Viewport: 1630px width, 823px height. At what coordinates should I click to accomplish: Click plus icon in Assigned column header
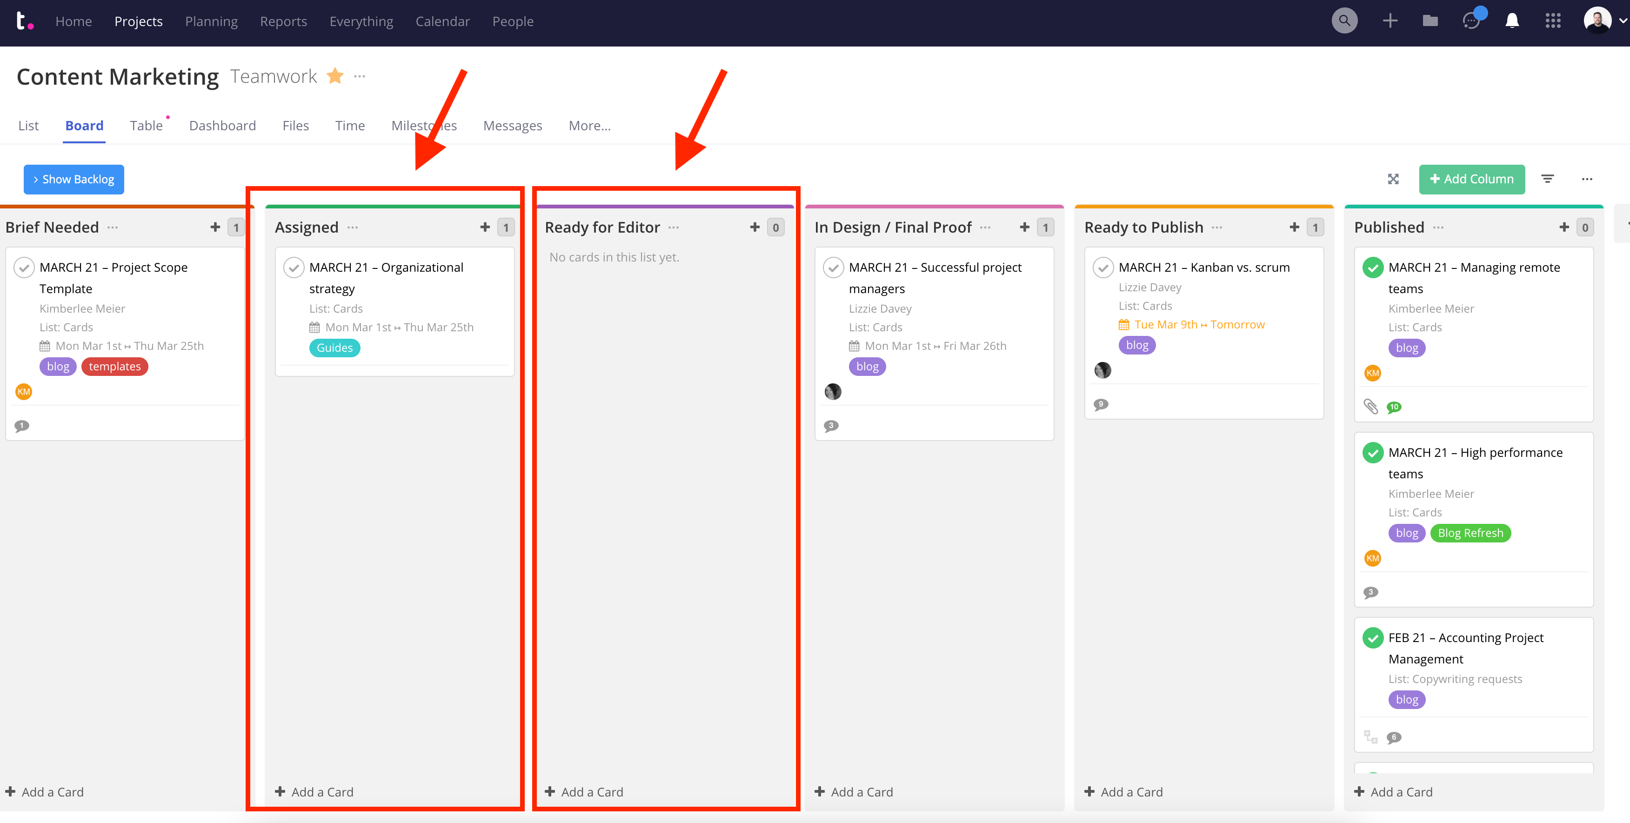click(x=485, y=227)
